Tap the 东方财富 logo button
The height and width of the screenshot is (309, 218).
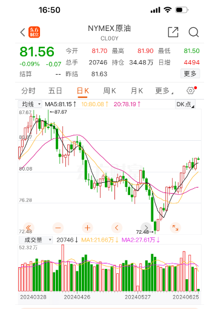point(34,32)
